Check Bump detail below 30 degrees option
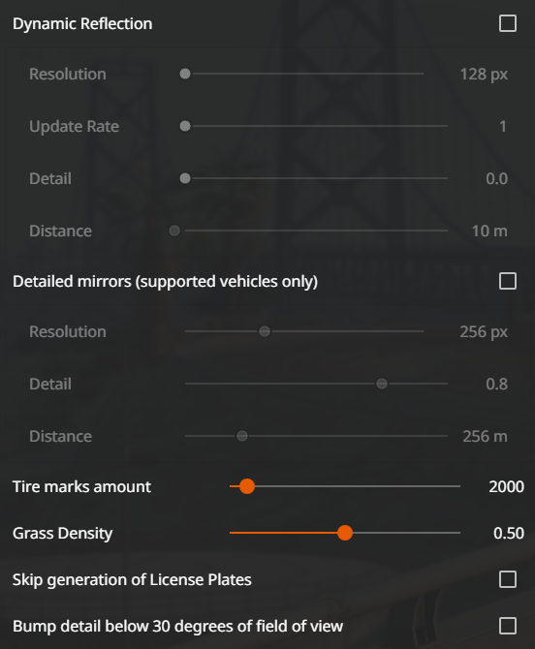 click(507, 626)
